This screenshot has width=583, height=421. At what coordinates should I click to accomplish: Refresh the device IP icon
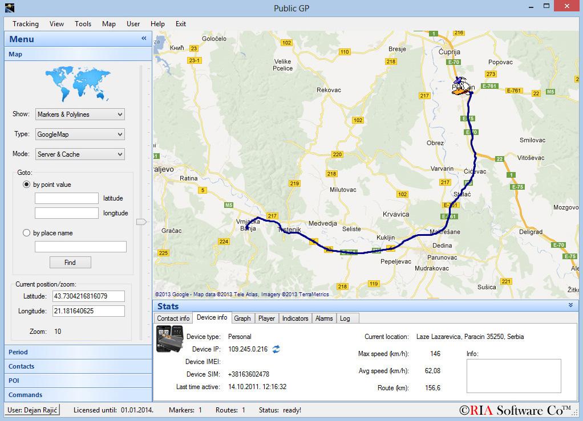tap(276, 349)
